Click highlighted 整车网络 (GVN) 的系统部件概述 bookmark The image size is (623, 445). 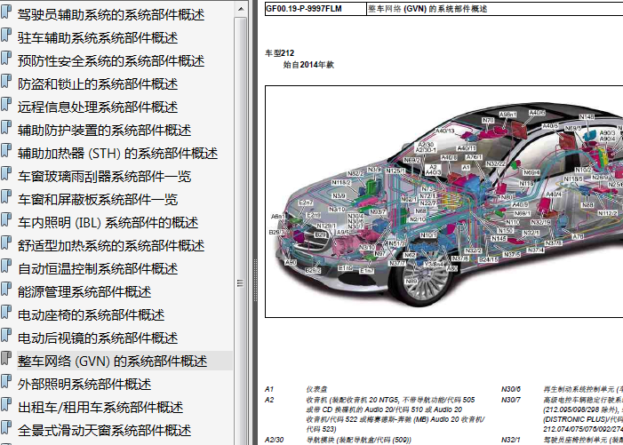click(x=113, y=361)
